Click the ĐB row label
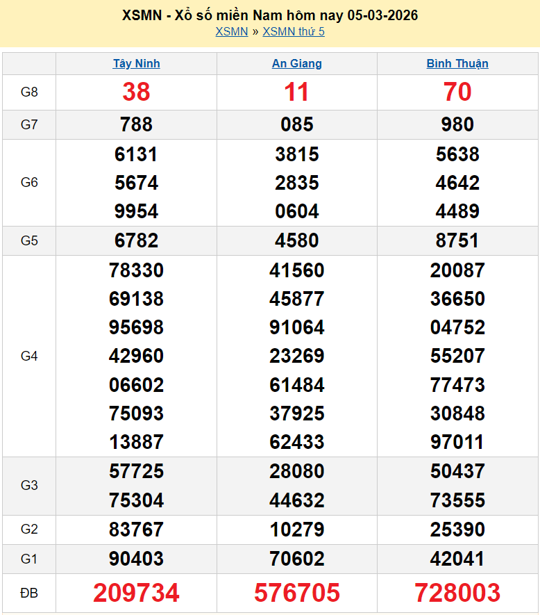Viewport: 540px width, 615px height. 29,593
